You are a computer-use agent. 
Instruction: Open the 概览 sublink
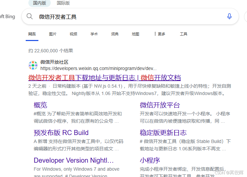40,105
